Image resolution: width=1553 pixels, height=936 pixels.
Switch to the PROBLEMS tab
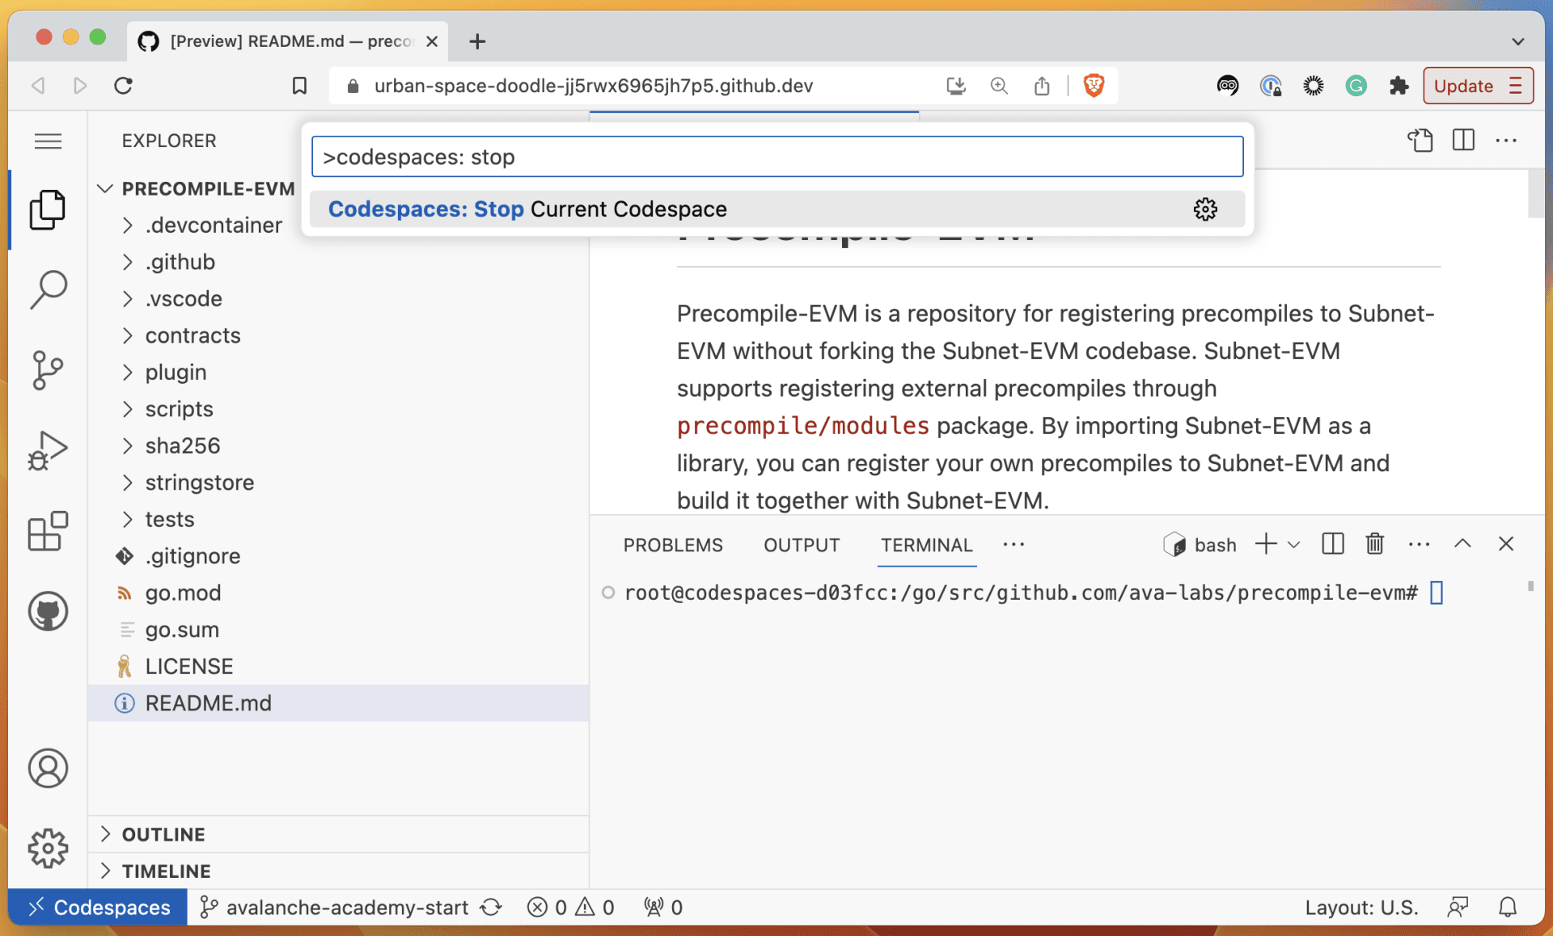(672, 546)
